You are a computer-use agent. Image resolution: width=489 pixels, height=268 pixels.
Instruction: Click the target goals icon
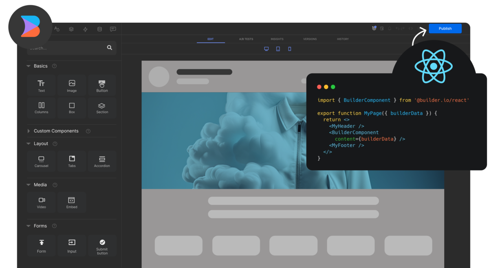pyautogui.click(x=374, y=28)
